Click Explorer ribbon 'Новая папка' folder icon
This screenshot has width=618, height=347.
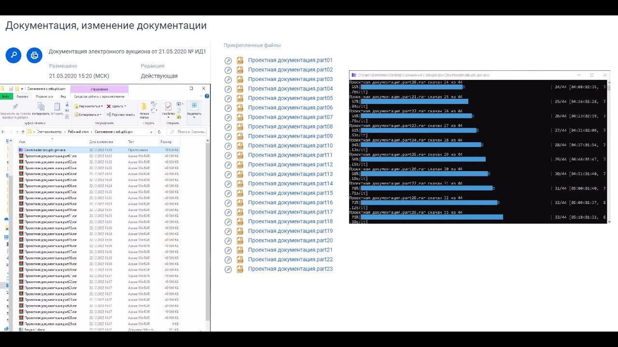pyautogui.click(x=144, y=107)
